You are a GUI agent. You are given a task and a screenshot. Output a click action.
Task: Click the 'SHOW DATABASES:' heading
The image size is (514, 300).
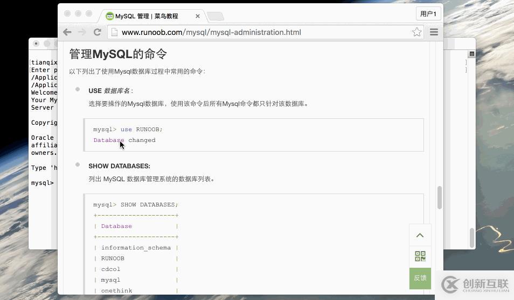pos(119,166)
